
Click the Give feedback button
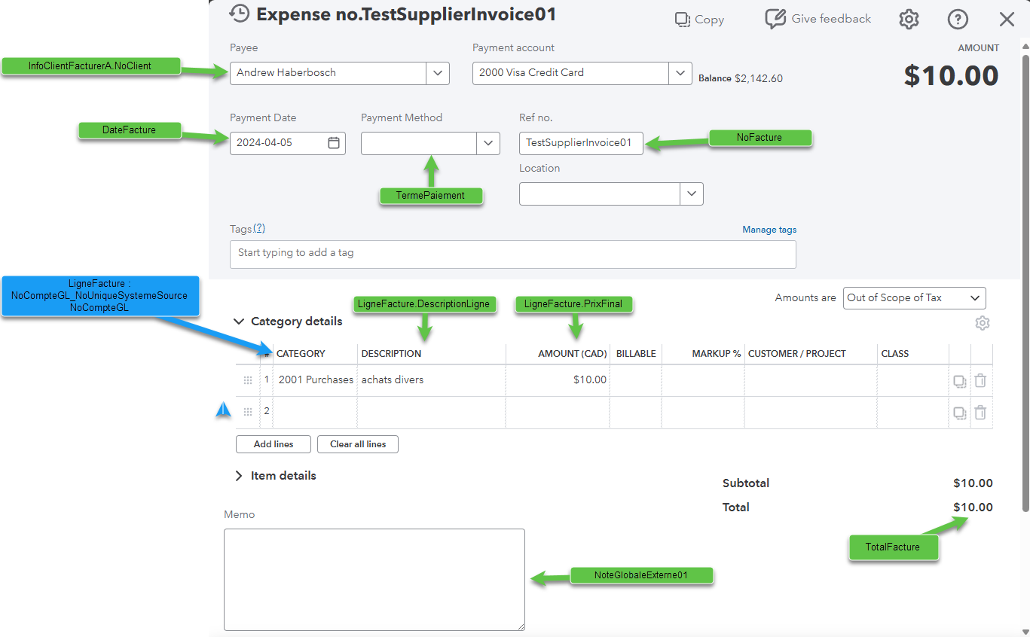click(x=818, y=19)
